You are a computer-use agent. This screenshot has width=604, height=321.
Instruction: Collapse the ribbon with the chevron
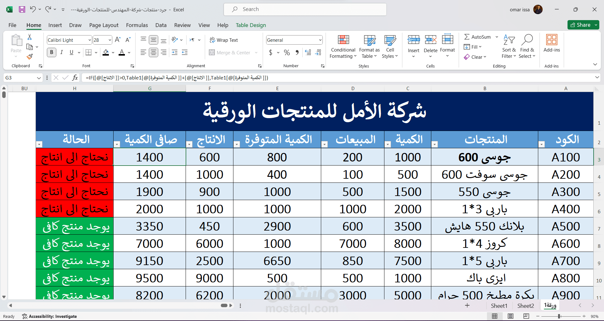pyautogui.click(x=595, y=64)
